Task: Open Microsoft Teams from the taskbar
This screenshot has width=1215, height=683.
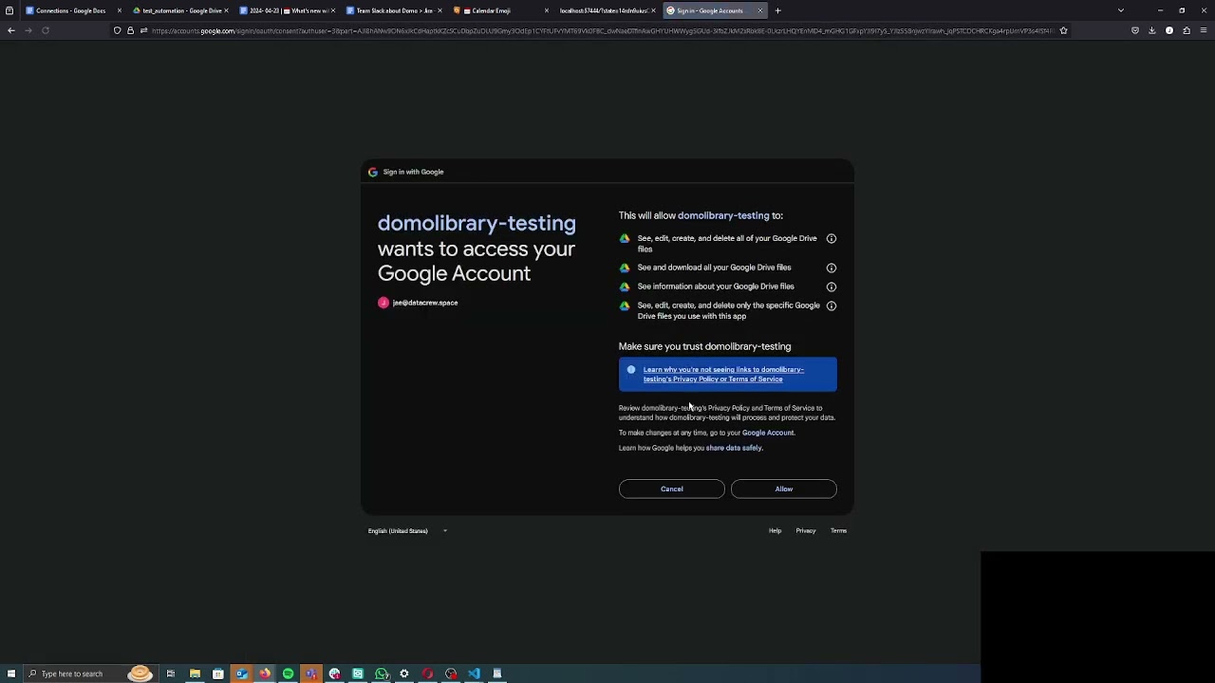Action: tap(311, 674)
